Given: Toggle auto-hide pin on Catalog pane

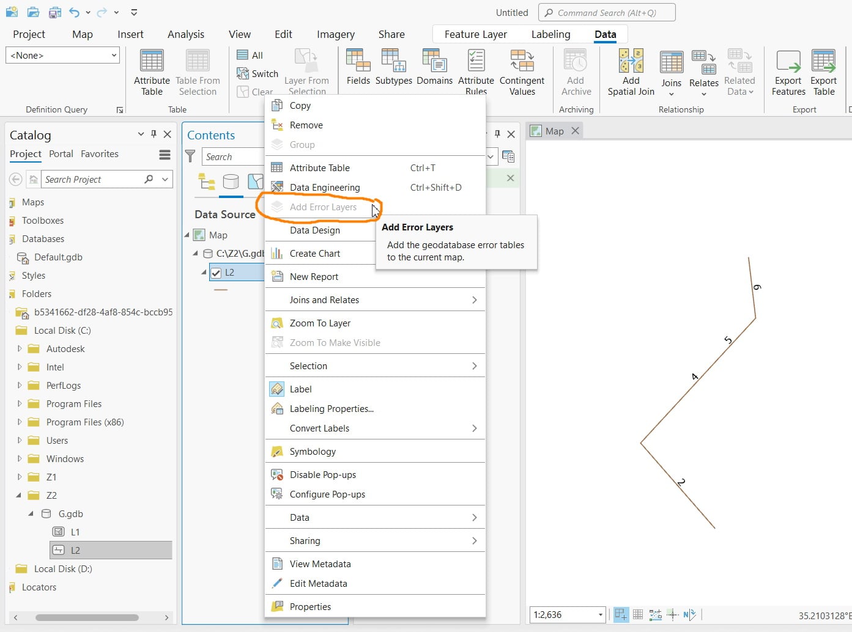Looking at the screenshot, I should [154, 134].
